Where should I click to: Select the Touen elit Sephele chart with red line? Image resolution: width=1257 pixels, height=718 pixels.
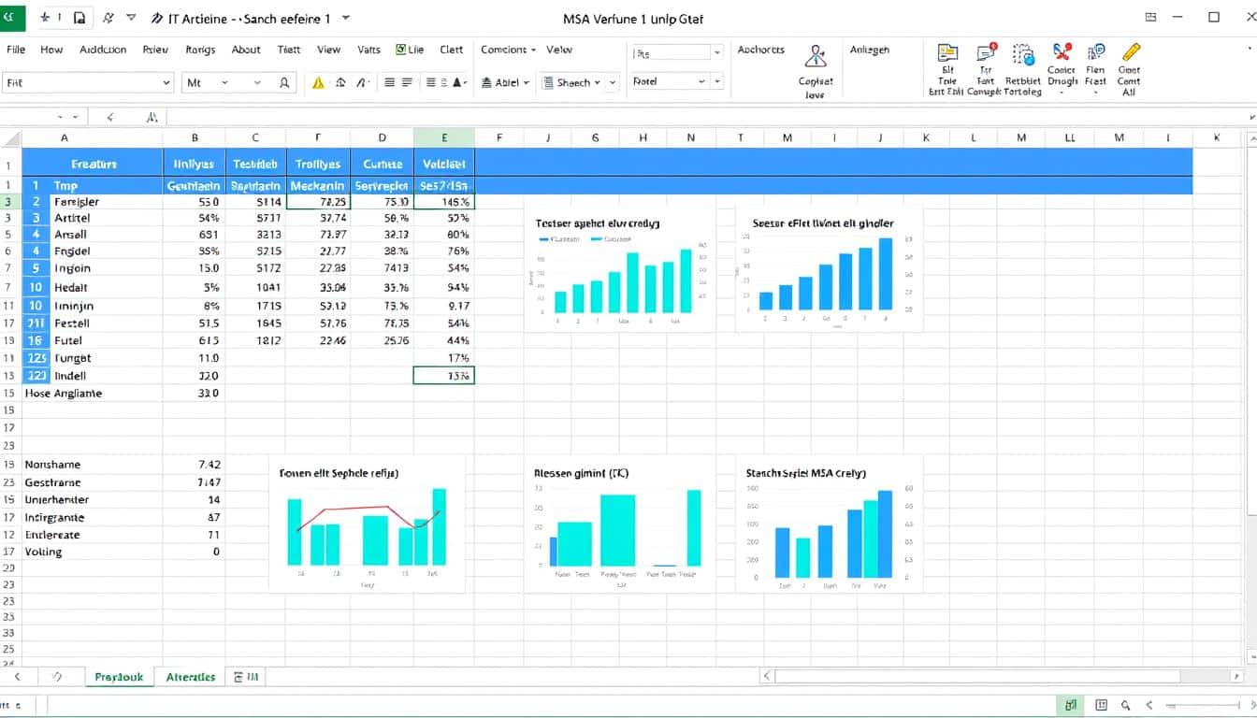tap(367, 524)
